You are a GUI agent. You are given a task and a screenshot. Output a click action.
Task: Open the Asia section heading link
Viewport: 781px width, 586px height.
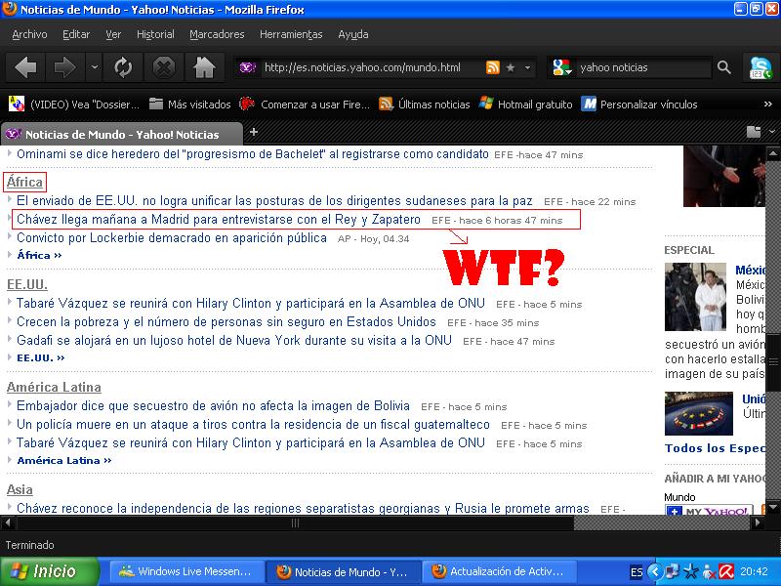[x=20, y=490]
